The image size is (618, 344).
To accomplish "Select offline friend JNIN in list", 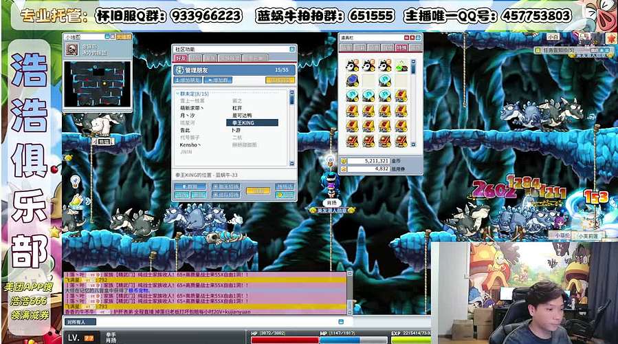I will [186, 152].
